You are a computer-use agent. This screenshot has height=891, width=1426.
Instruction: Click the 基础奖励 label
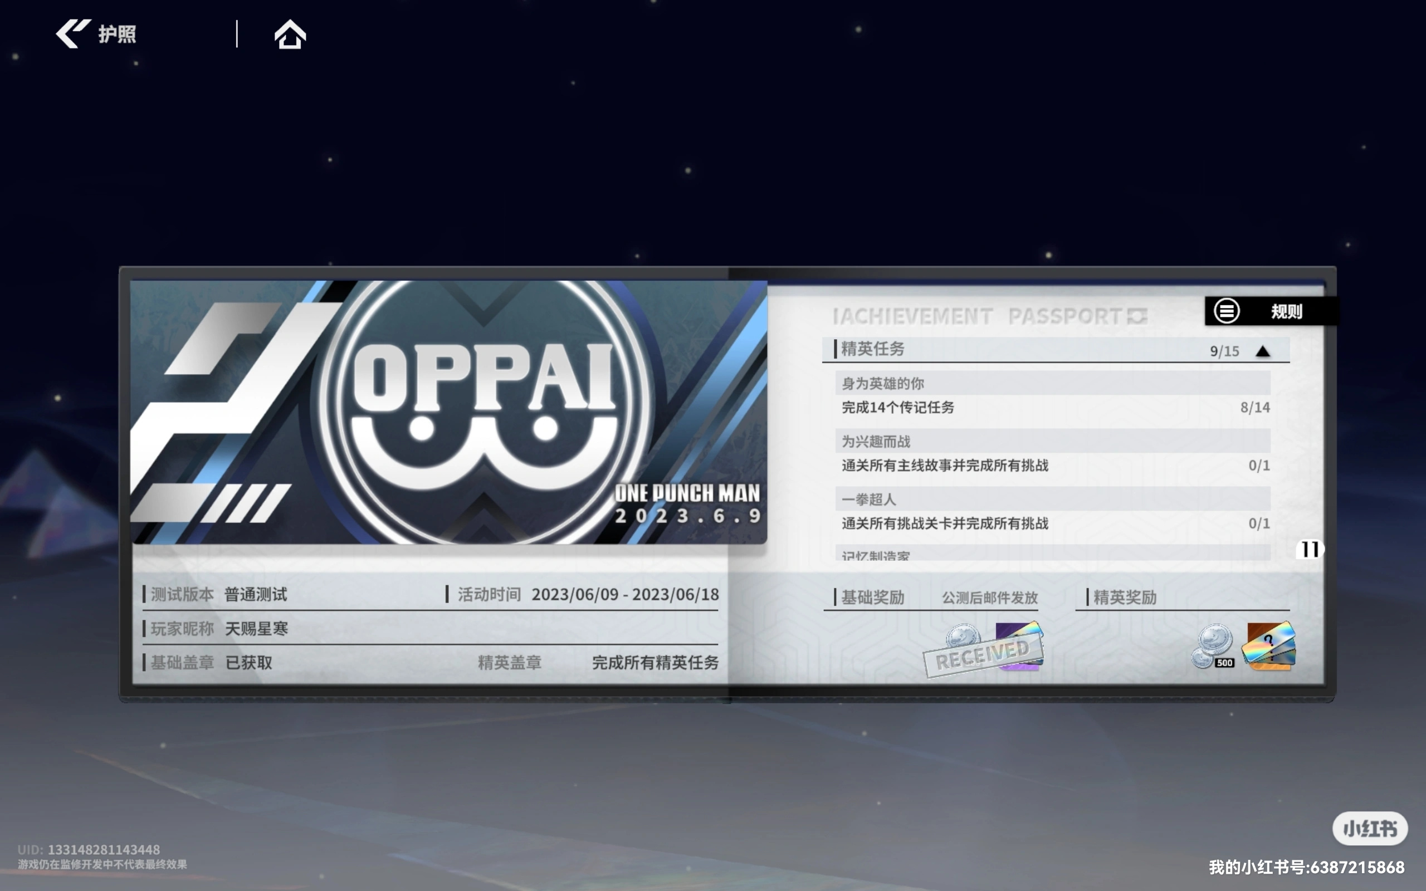tap(872, 598)
